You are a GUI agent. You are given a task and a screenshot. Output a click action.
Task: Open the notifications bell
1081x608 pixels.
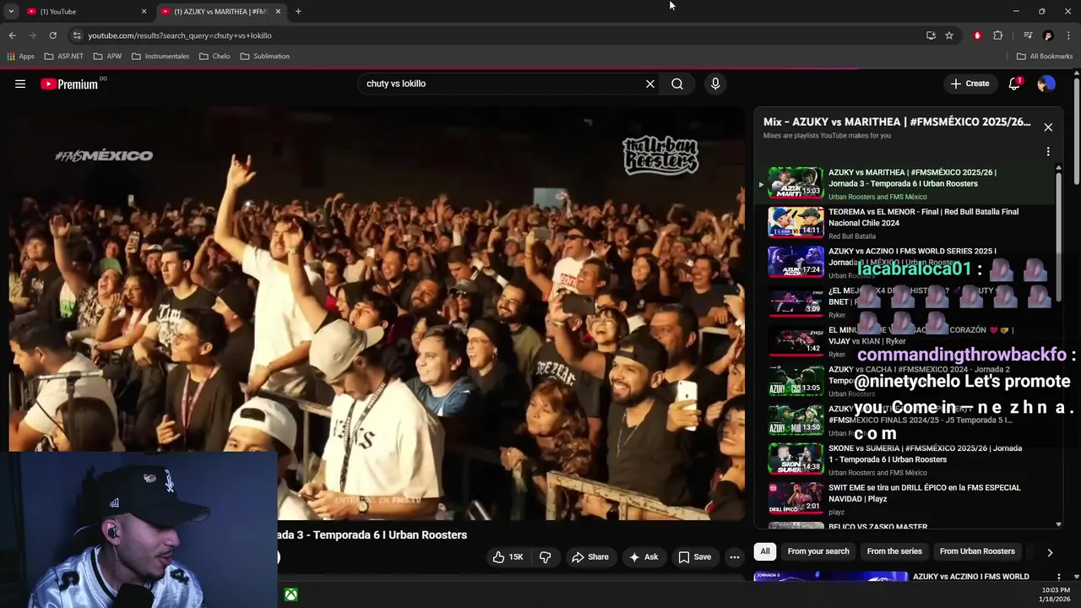pos(1014,84)
